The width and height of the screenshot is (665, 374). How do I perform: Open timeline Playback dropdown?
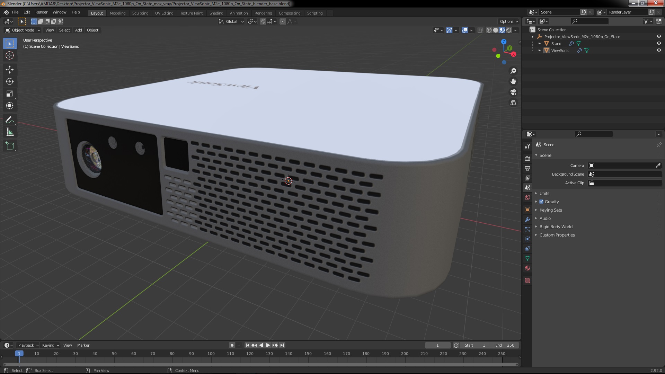click(x=28, y=345)
